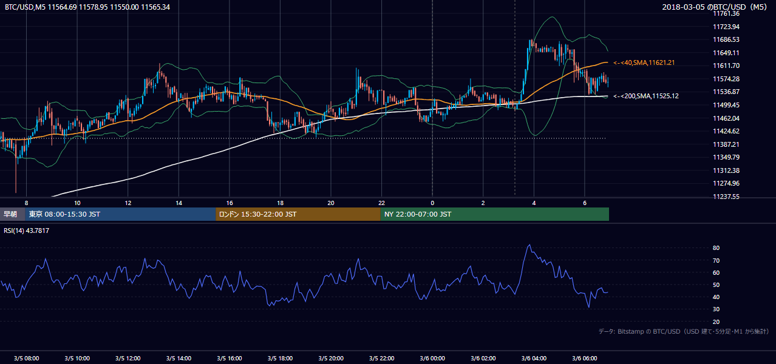
Task: Click RSI axis level 60
Action: pos(716,272)
